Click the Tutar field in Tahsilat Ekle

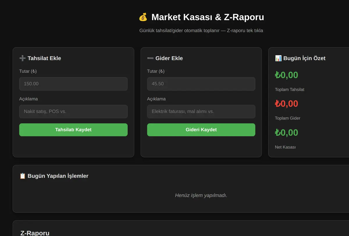73,84
